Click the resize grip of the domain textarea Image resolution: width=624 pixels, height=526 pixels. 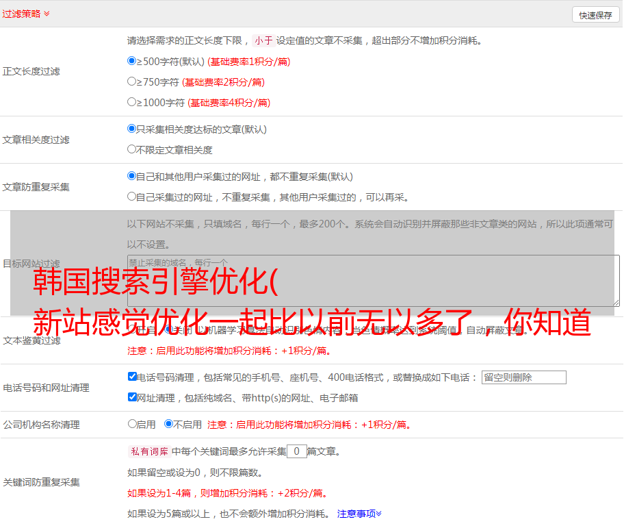click(x=616, y=303)
